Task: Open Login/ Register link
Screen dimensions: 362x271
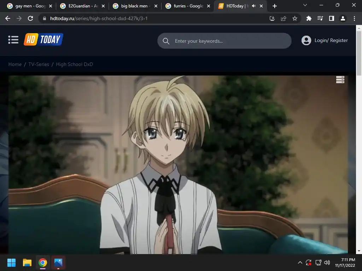Action: click(331, 40)
